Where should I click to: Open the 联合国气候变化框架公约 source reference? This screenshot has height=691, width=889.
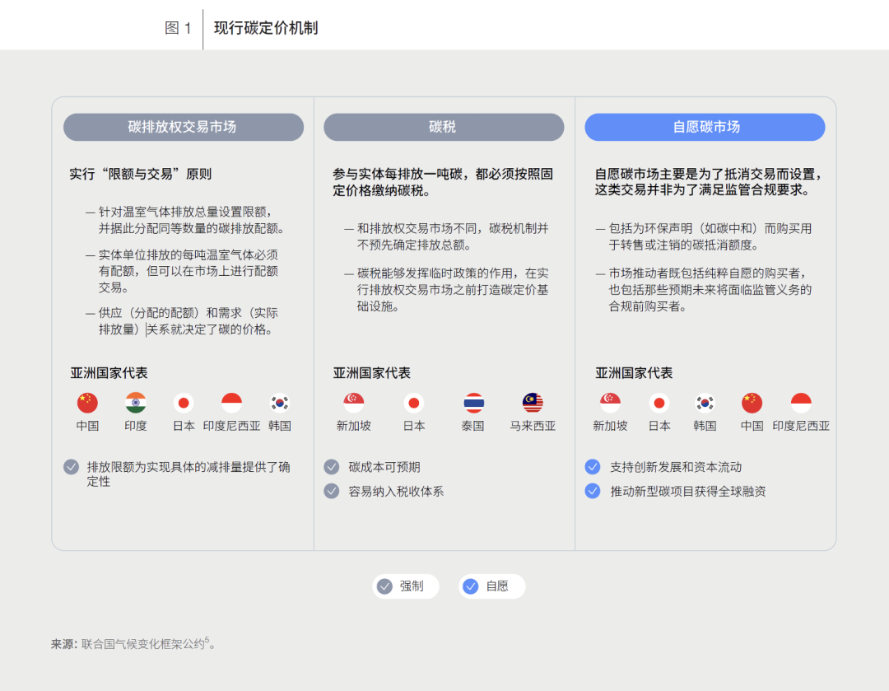[142, 644]
